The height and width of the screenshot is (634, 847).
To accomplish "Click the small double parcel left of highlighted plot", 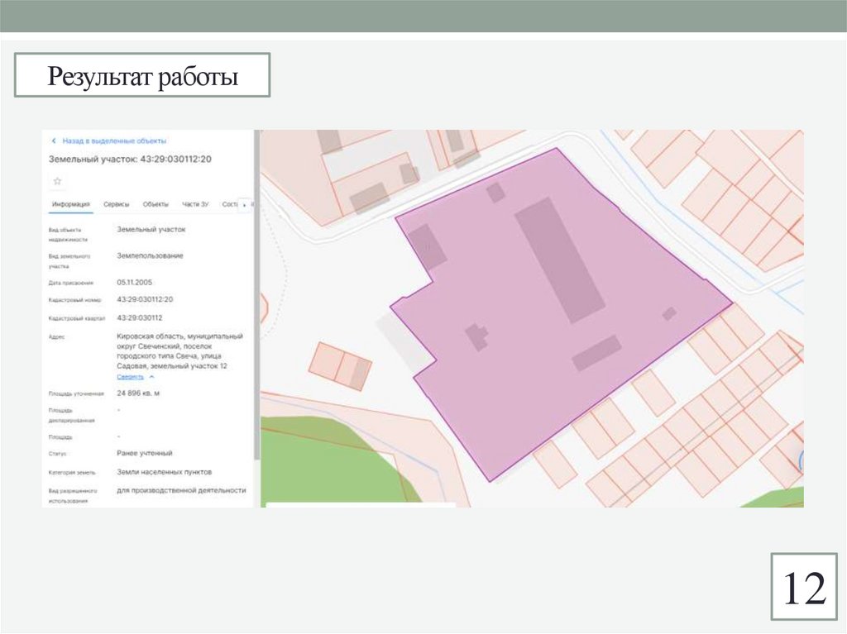I will tap(340, 365).
